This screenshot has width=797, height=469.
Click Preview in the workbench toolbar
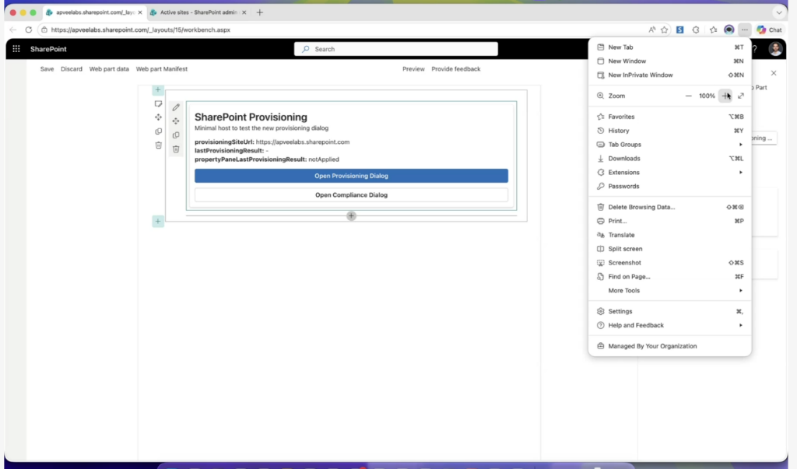(x=413, y=69)
